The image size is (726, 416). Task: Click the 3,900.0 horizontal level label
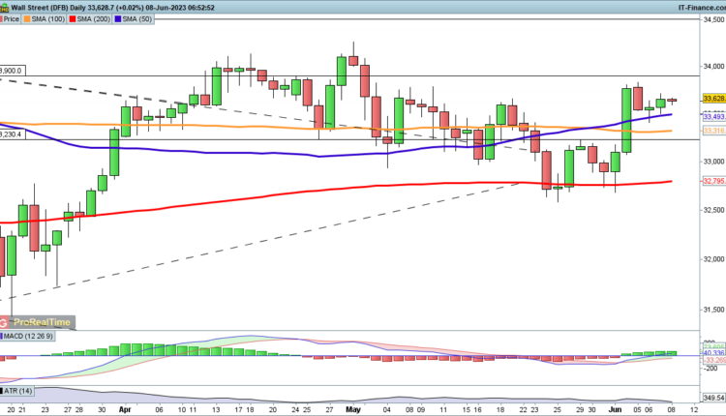12,71
